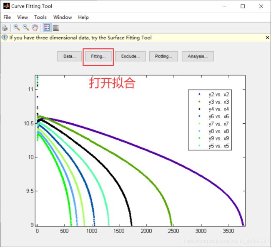
Task: Click legend entry y6 vs. x6
Action: click(218, 117)
